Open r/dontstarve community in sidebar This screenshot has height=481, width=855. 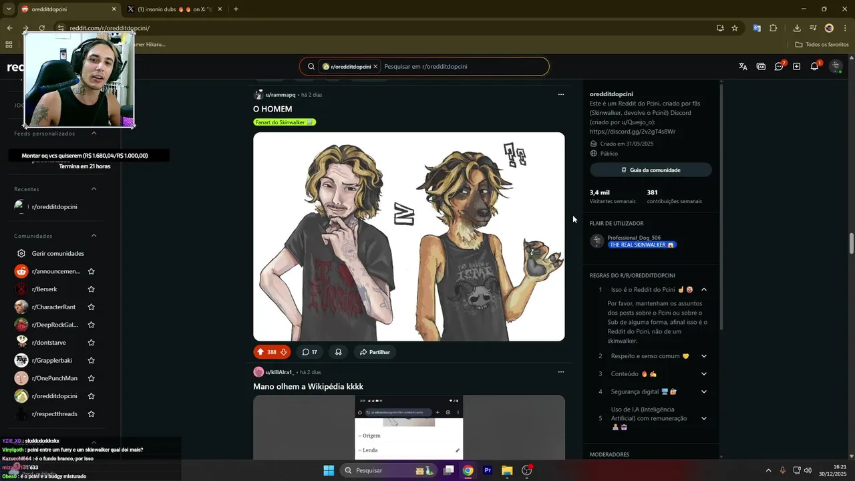click(x=48, y=343)
